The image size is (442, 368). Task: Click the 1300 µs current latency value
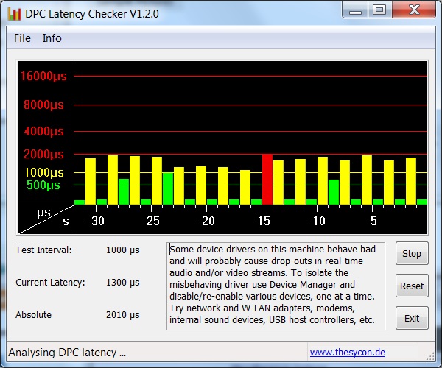click(x=123, y=283)
